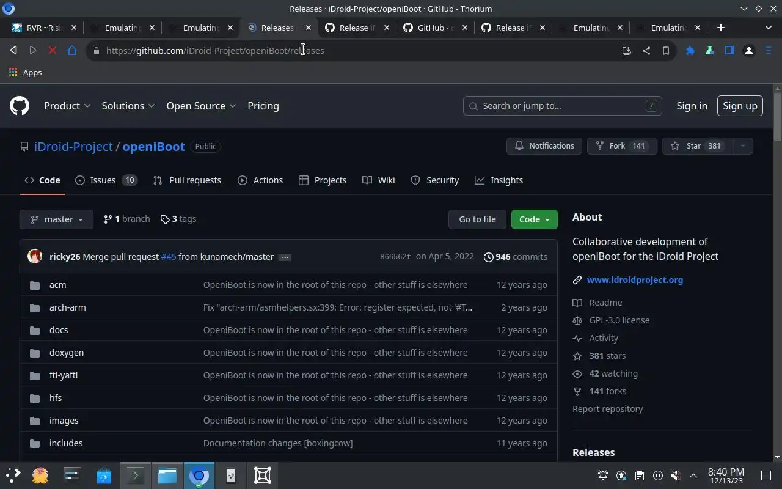Switch to the Wiki tab
The width and height of the screenshot is (782, 489).
coord(379,180)
